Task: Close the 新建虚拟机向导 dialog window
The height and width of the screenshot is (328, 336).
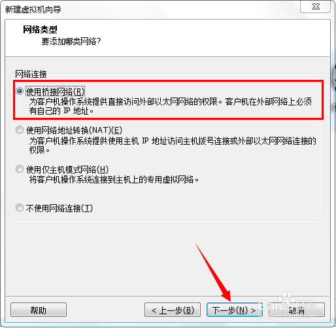Action: pos(315,7)
